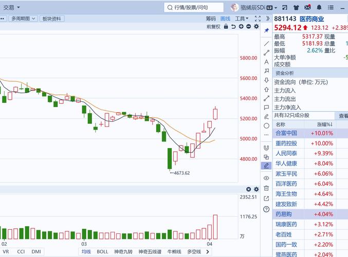
Task: Focus the 行情/股票/问句 search box
Action: click(194, 8)
